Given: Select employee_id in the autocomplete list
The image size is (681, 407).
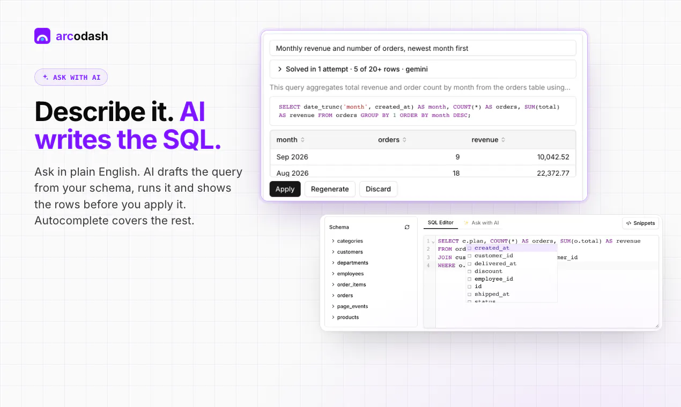Looking at the screenshot, I should pyautogui.click(x=512, y=278).
